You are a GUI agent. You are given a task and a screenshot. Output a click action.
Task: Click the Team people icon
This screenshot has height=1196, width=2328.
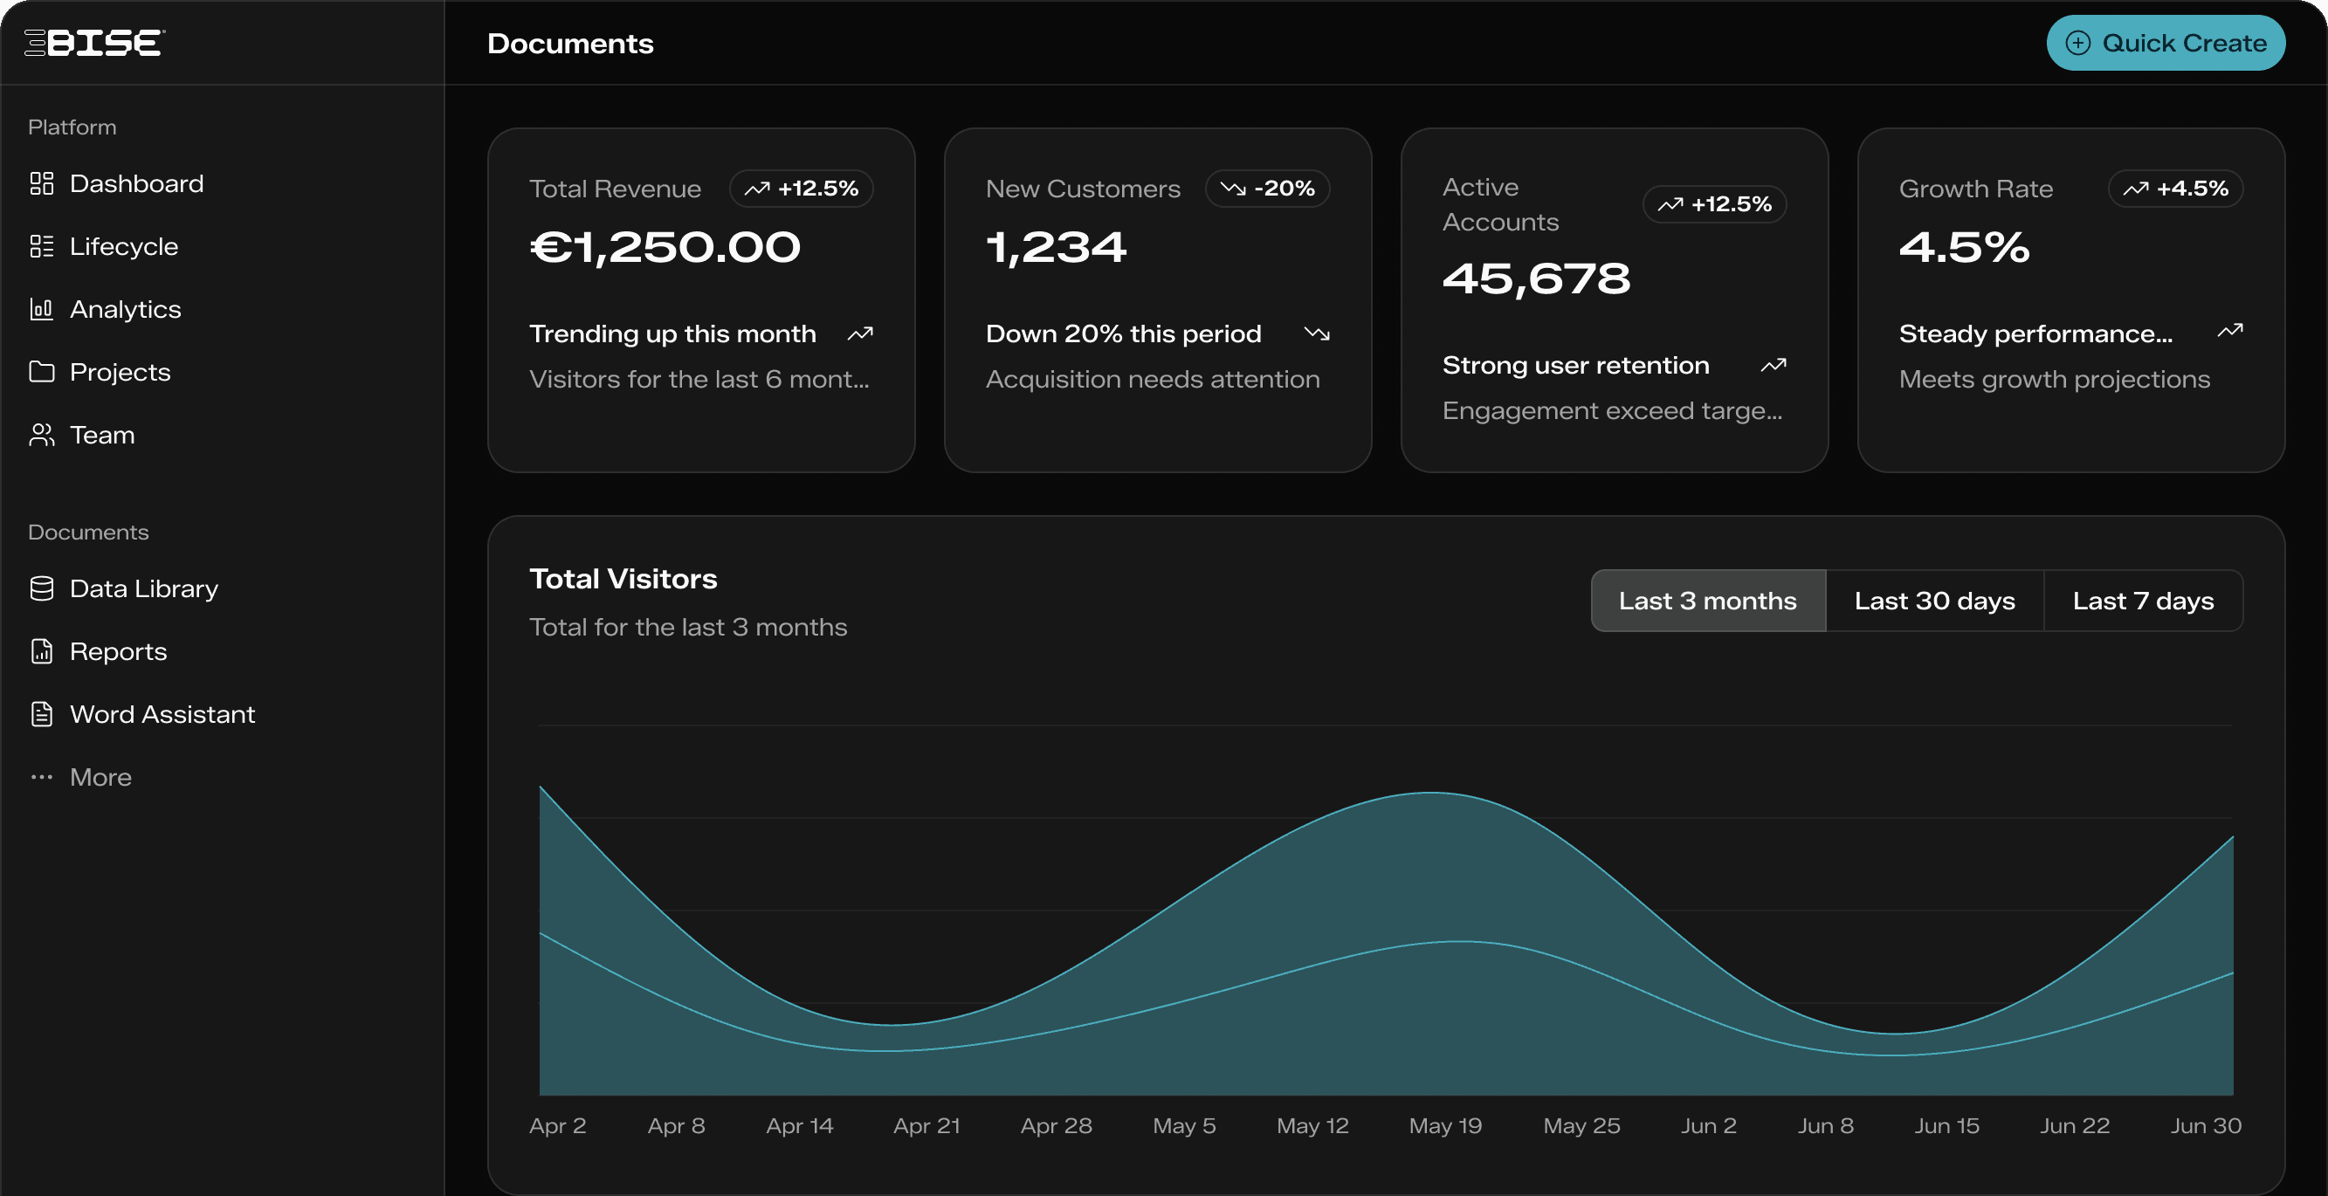(42, 435)
